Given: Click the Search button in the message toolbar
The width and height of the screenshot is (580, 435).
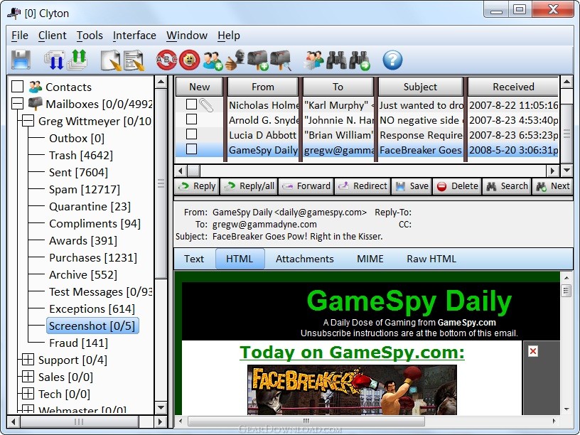Looking at the screenshot, I should coord(507,186).
